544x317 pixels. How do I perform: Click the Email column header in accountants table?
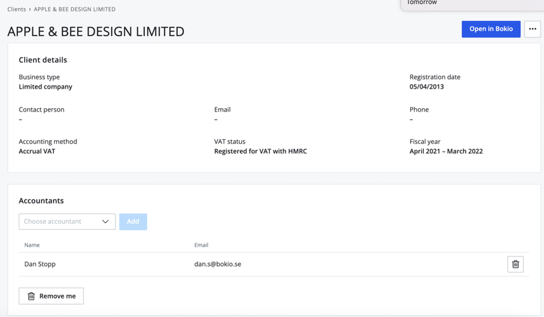pyautogui.click(x=201, y=245)
